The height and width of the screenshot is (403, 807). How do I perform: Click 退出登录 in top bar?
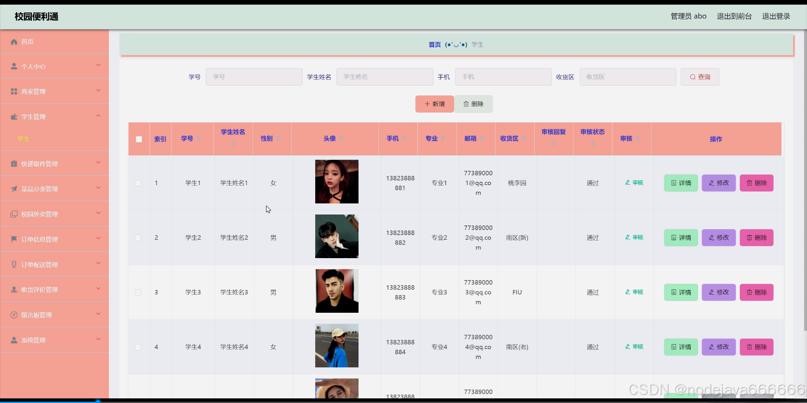click(776, 16)
